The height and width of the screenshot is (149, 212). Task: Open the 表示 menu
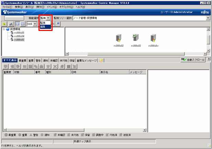click(30, 7)
